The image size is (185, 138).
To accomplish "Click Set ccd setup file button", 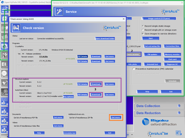I will click(152, 46).
